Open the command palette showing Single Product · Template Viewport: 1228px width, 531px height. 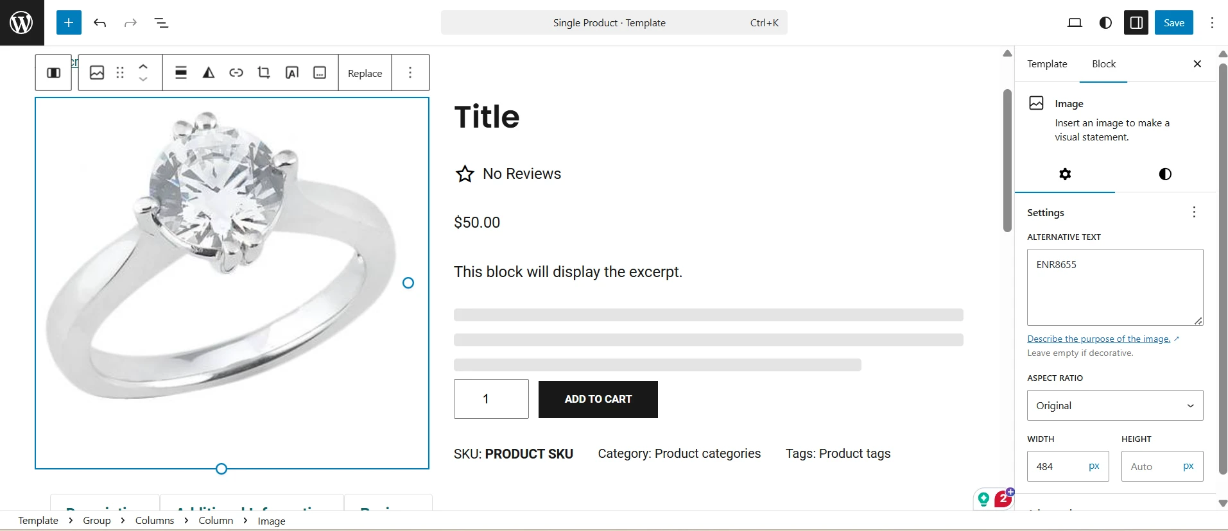click(x=614, y=22)
